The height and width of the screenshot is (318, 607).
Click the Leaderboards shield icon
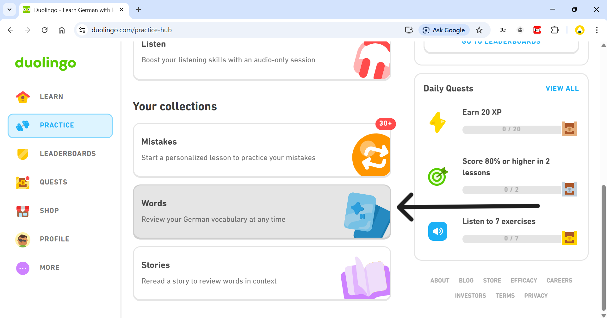pyautogui.click(x=23, y=154)
